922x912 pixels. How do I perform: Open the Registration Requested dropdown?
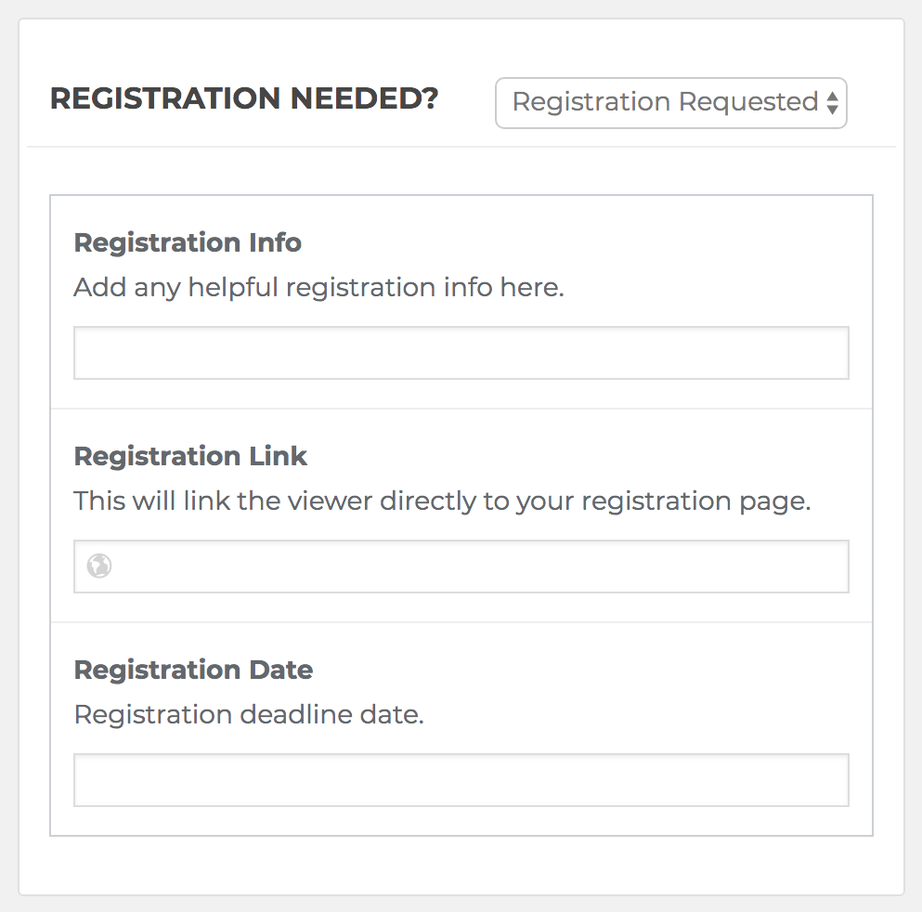671,103
